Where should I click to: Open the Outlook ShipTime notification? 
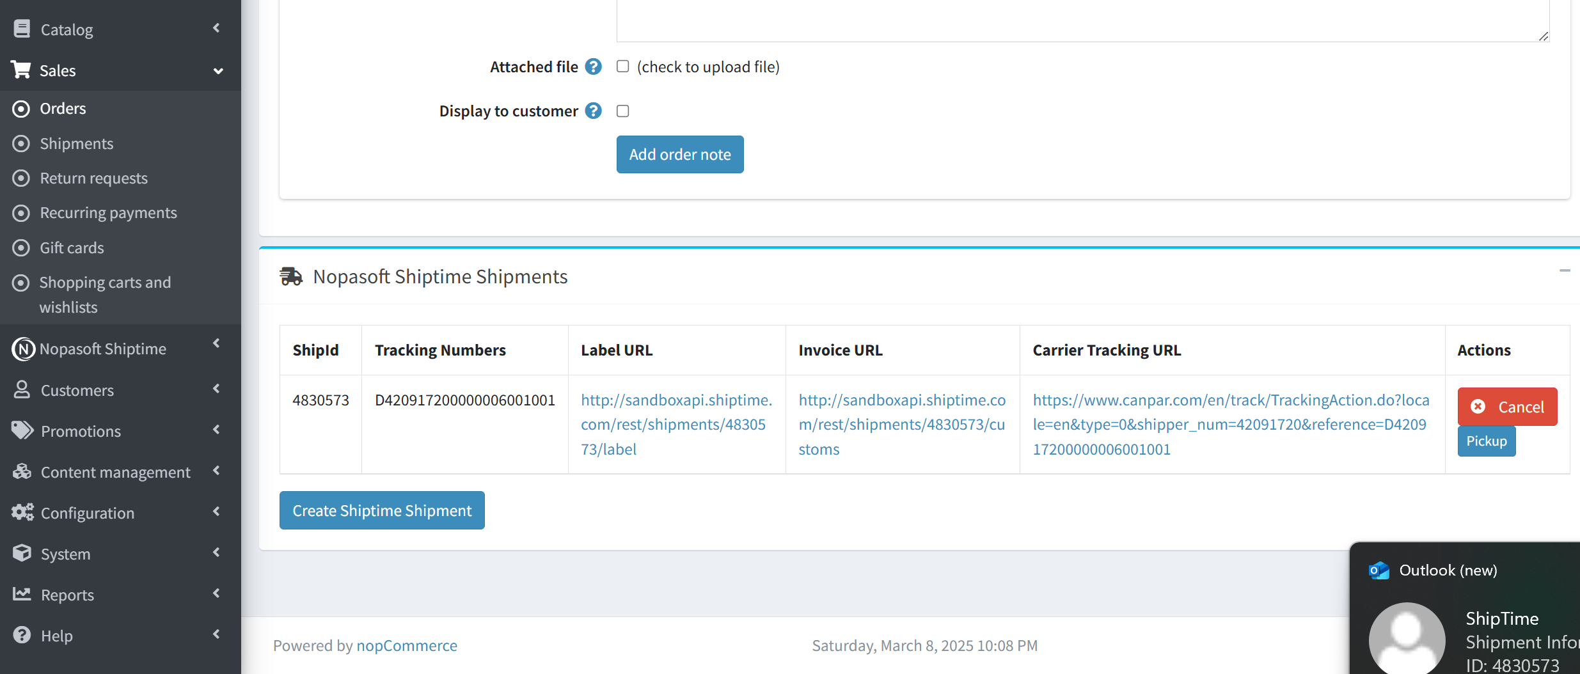coord(1465,609)
